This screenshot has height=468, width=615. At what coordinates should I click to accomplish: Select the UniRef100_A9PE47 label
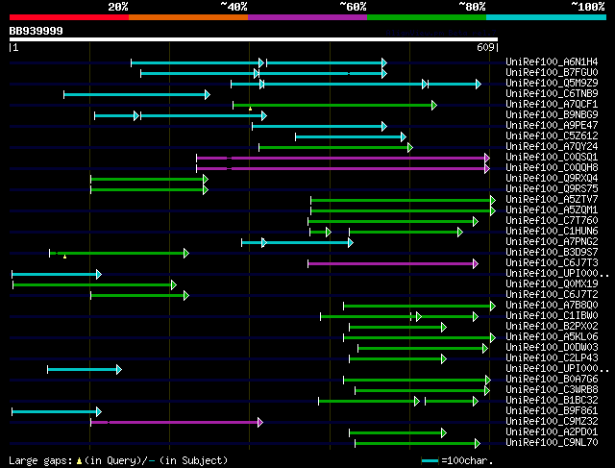tap(552, 126)
